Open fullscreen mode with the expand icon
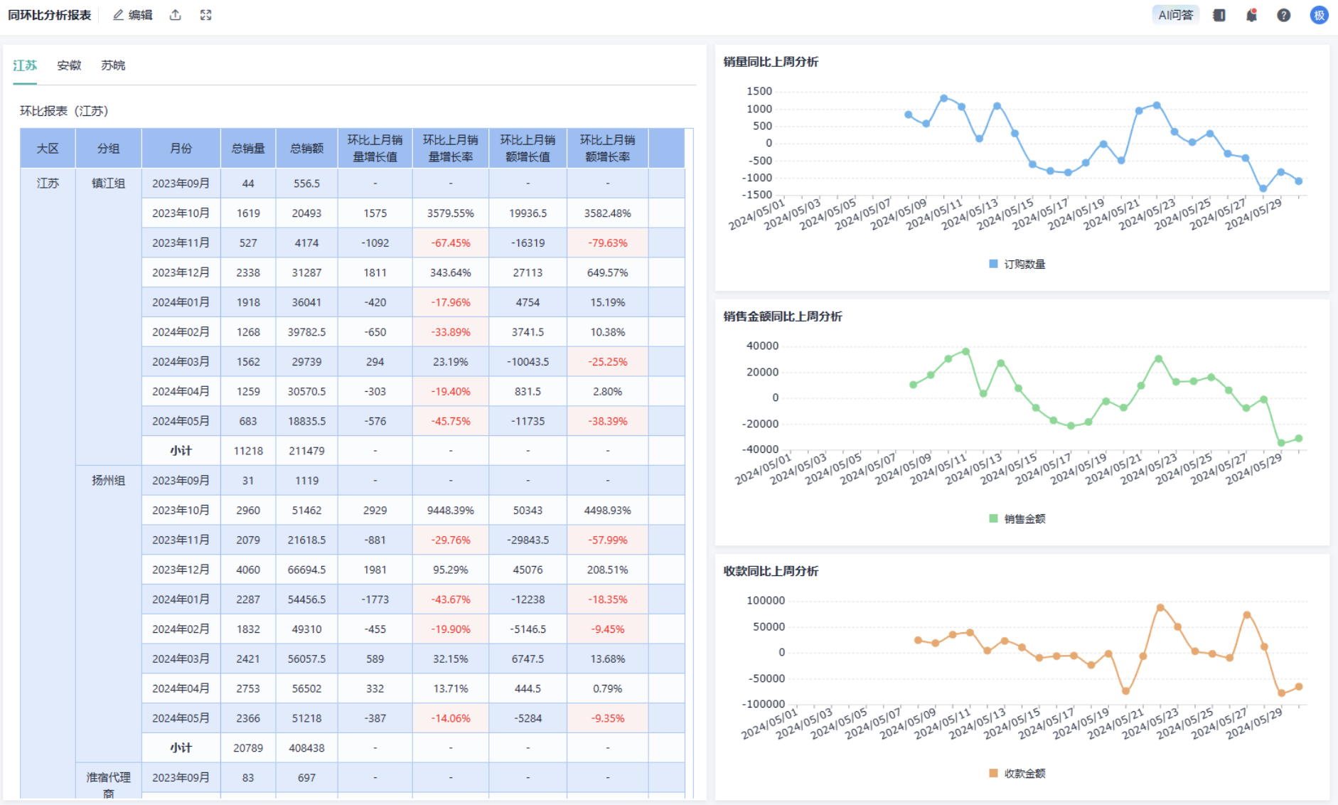This screenshot has height=805, width=1338. click(206, 15)
